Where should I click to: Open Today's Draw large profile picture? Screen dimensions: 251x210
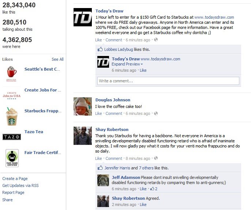pyautogui.click(x=83, y=17)
